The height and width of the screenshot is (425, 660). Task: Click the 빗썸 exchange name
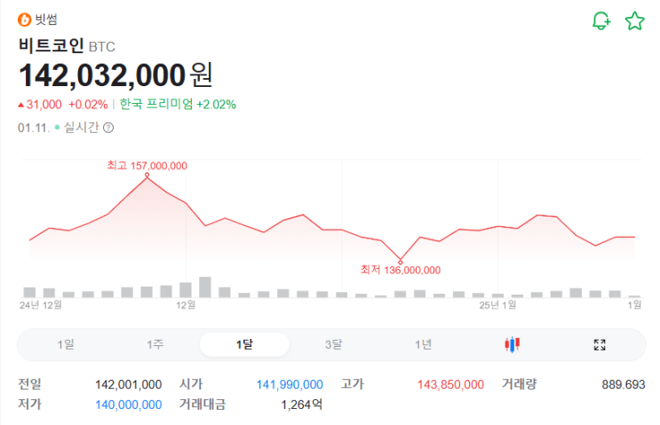coord(46,20)
